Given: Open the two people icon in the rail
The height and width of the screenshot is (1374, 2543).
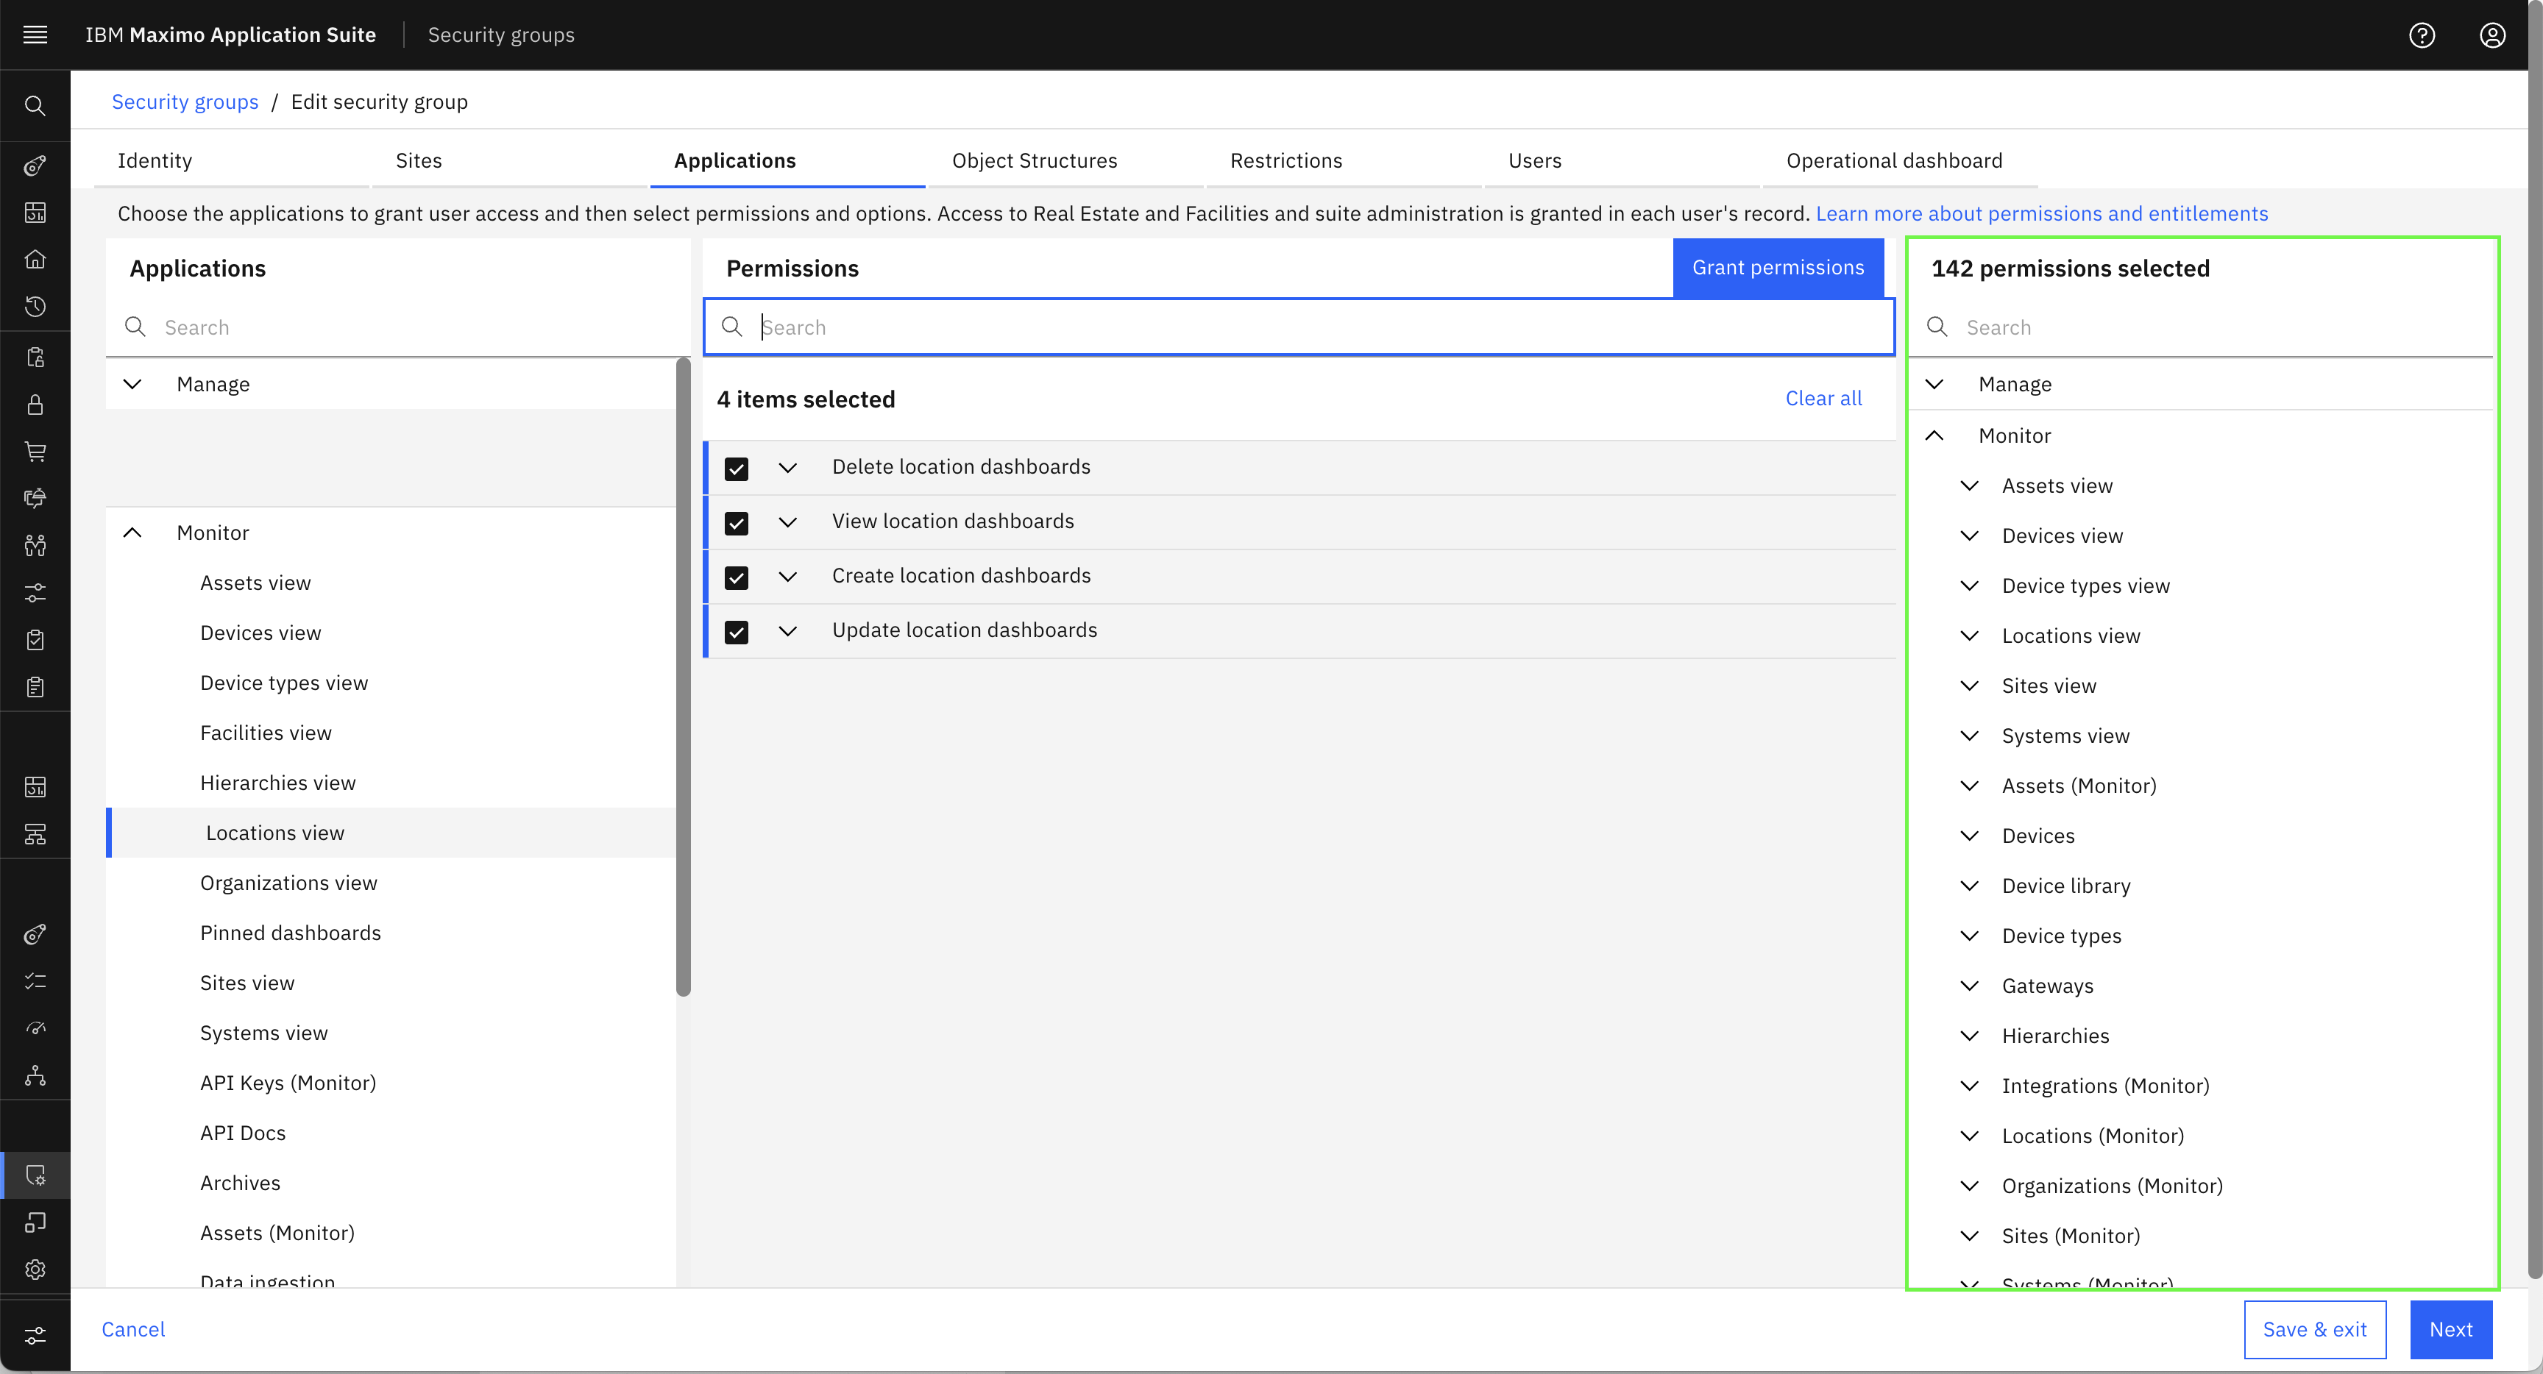Looking at the screenshot, I should 35,546.
